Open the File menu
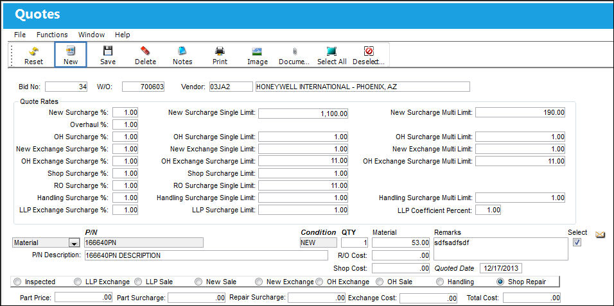The width and height of the screenshot is (614, 306). pos(20,35)
